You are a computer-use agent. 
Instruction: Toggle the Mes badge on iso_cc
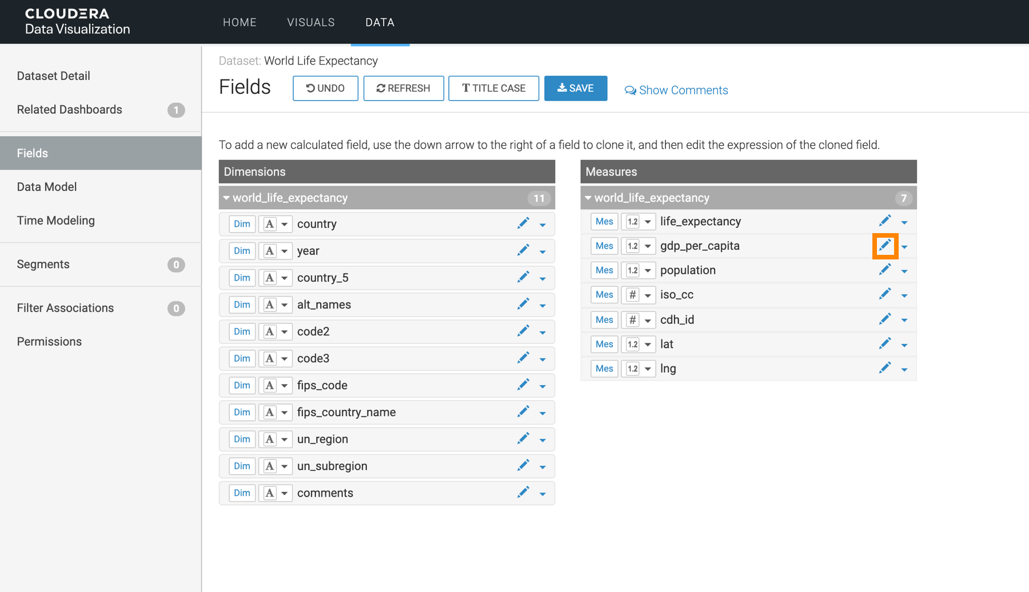604,295
